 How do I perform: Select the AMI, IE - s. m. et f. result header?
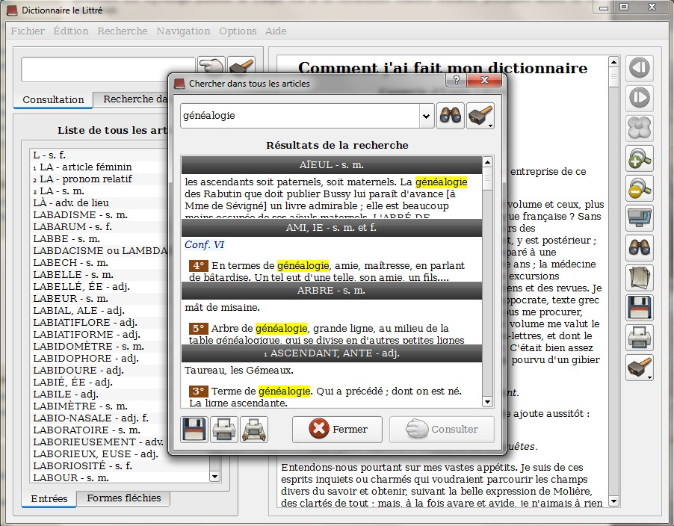[332, 228]
